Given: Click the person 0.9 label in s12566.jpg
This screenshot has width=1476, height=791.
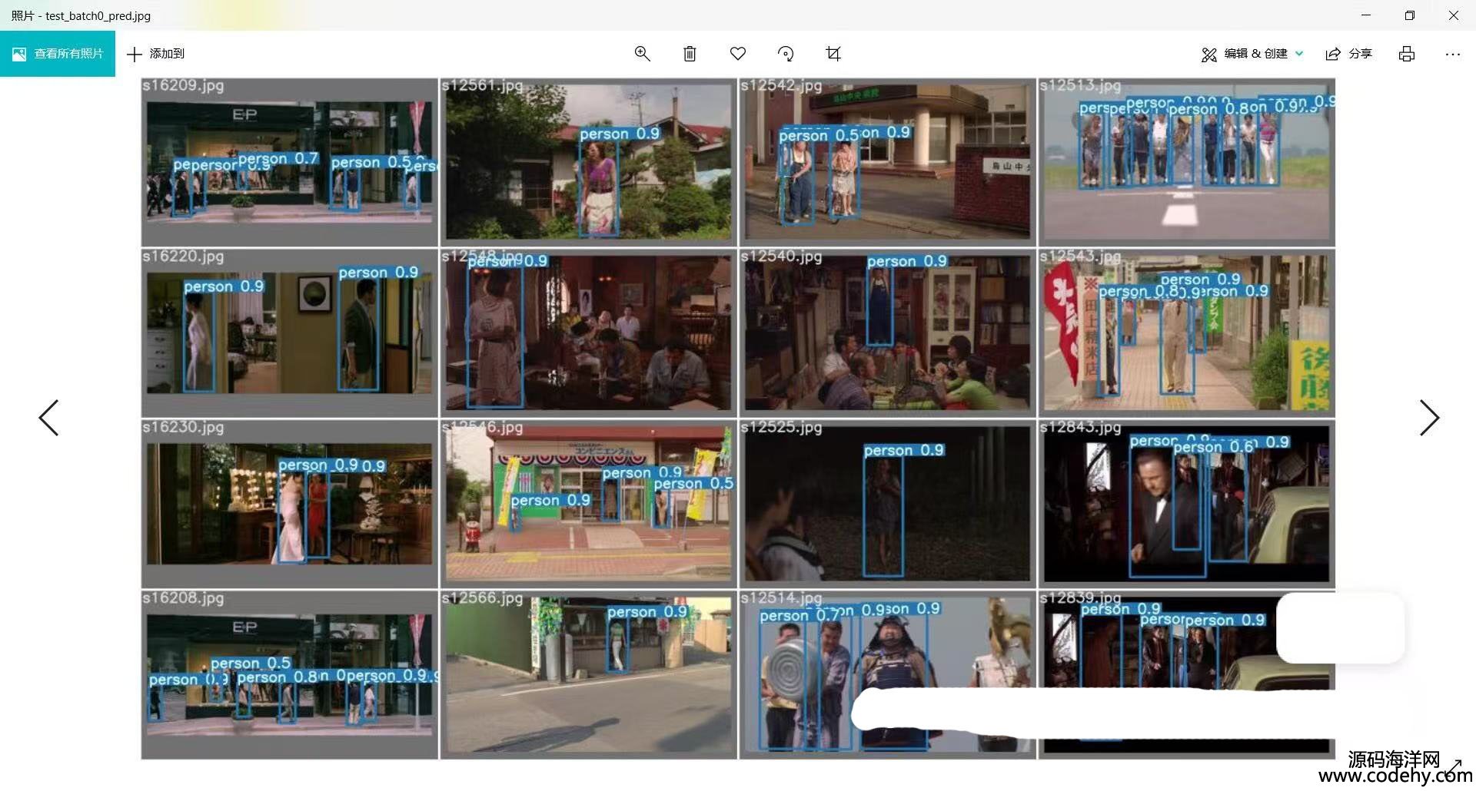Looking at the screenshot, I should [647, 612].
